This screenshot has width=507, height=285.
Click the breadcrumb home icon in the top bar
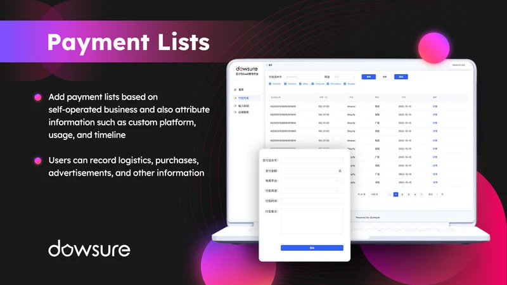[267, 65]
